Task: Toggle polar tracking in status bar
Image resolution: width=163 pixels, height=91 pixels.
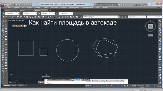Action: [104, 86]
